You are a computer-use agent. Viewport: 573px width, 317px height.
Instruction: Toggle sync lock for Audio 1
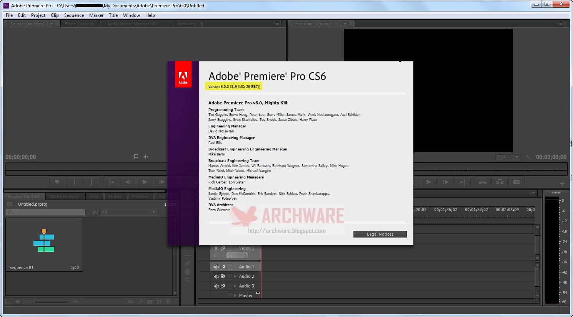tap(223, 267)
